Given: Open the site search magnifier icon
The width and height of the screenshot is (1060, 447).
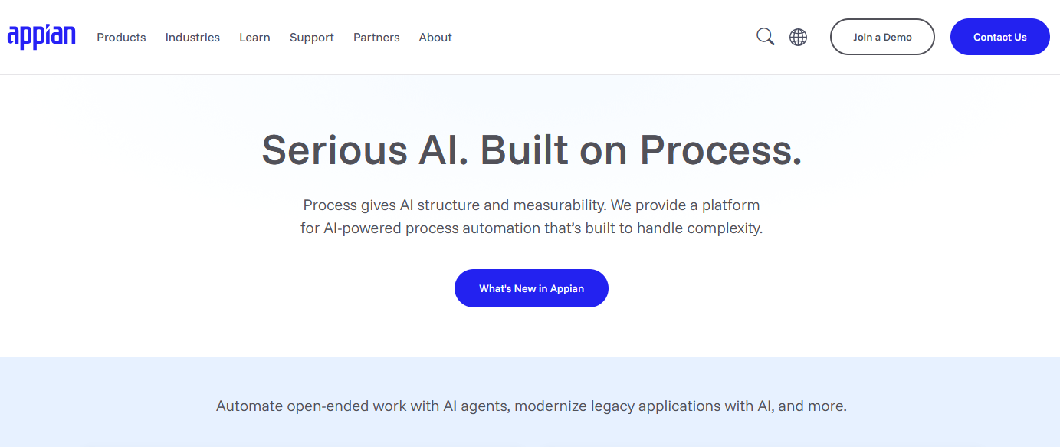Looking at the screenshot, I should click(765, 37).
